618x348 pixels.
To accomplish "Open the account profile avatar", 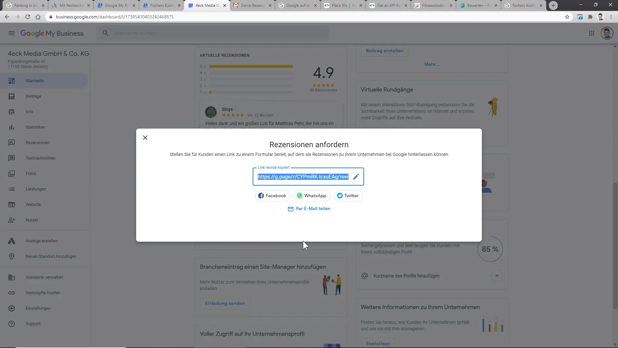I will click(x=607, y=33).
